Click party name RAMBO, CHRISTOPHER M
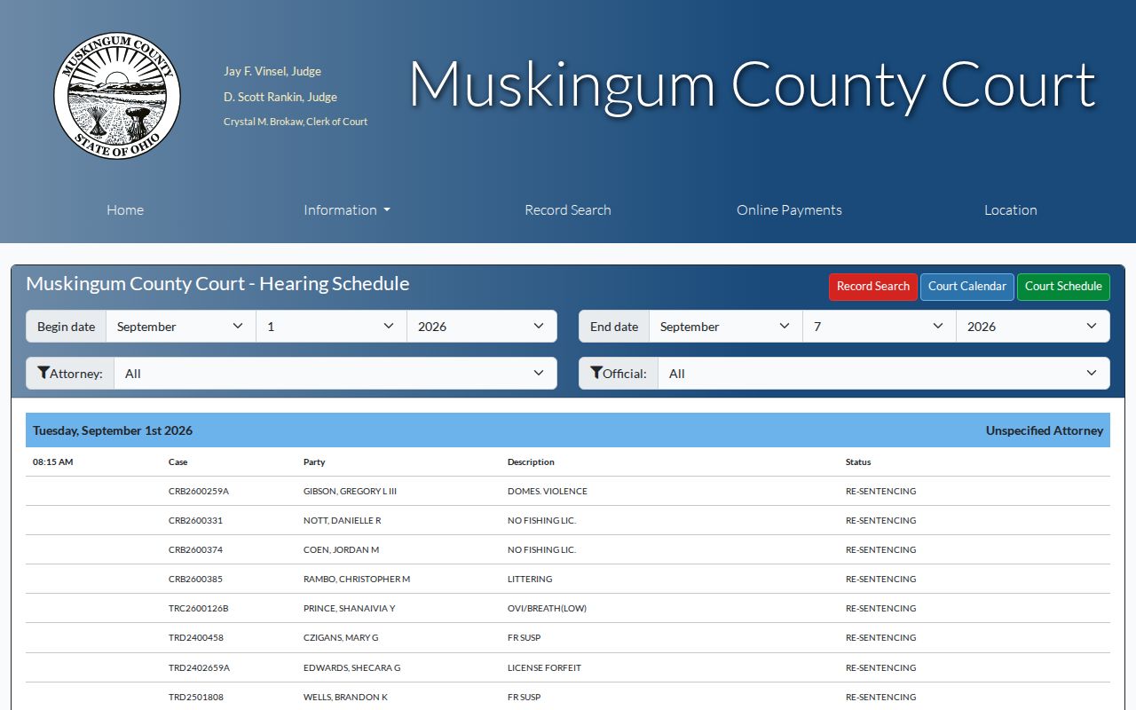The width and height of the screenshot is (1136, 710). coord(357,579)
